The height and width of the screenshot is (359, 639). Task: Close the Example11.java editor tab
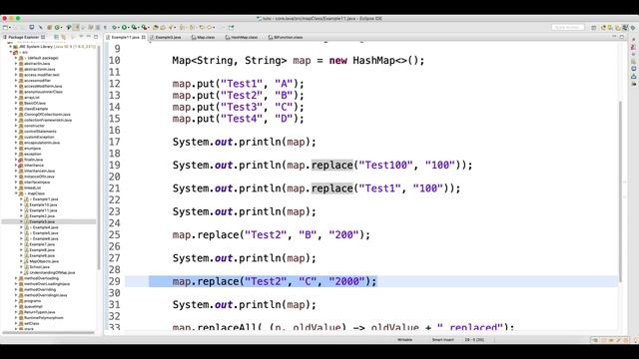(x=144, y=37)
